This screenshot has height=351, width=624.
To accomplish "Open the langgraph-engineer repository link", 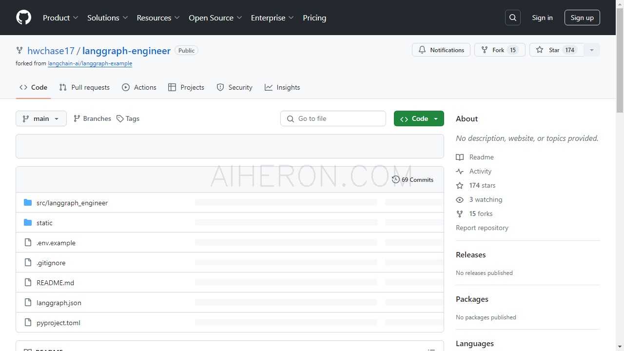I will coord(126,51).
